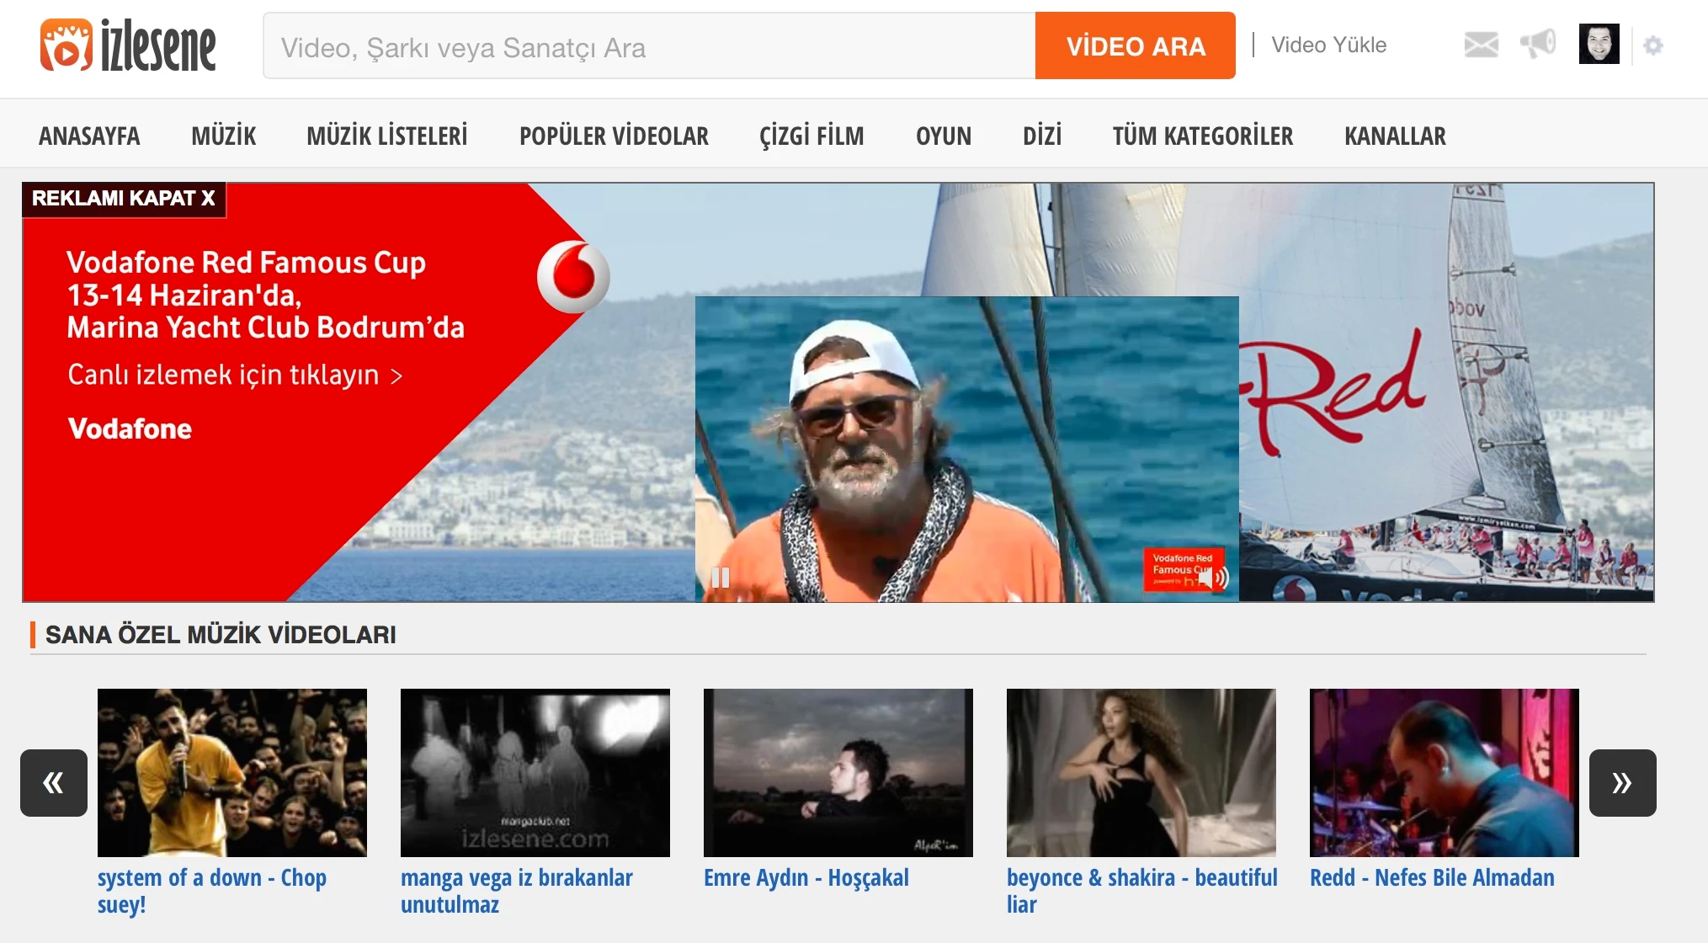The image size is (1708, 943).
Task: Click title link Redd - Nefes Bile Almadan
Action: 1432,878
